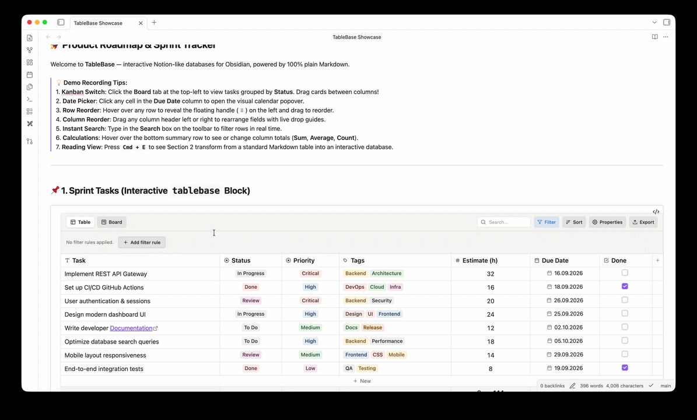Click the main branch status item

point(666,386)
